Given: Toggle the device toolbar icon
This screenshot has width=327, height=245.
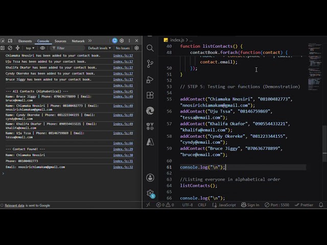Looking at the screenshot, I should (x=10, y=41).
